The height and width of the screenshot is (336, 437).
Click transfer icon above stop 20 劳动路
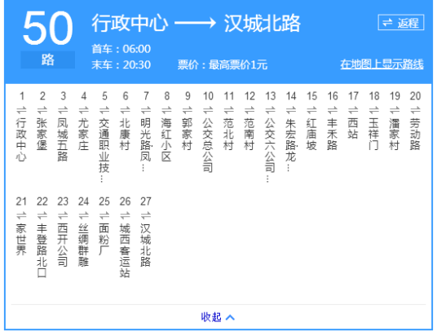[x=415, y=110]
